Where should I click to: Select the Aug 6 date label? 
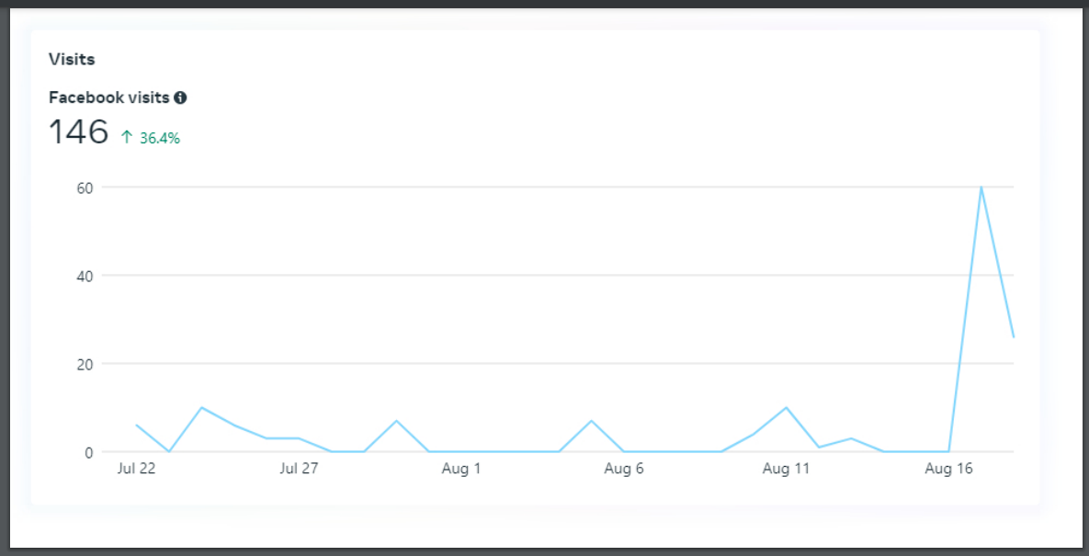tap(623, 469)
